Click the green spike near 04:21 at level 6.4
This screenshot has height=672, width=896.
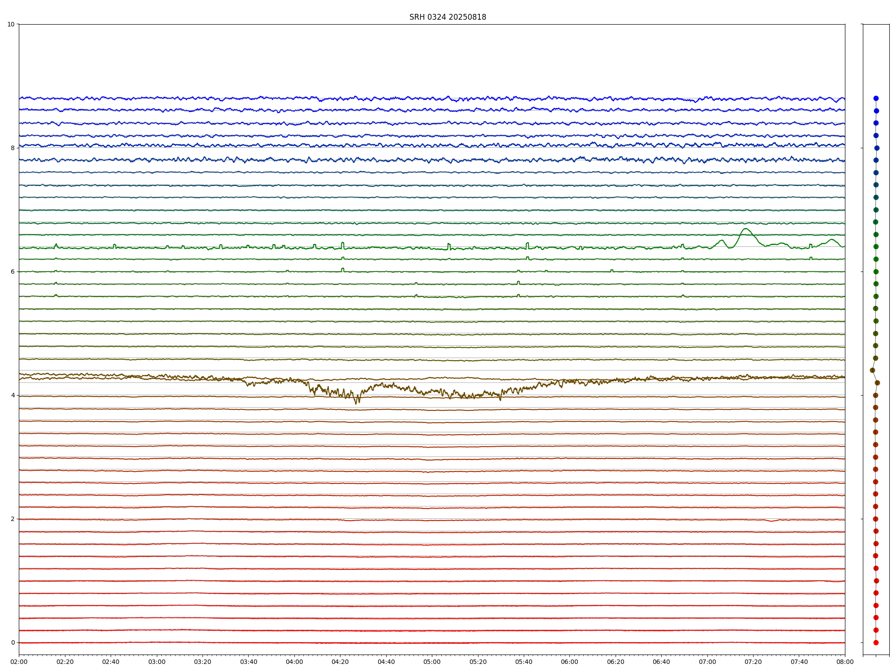[x=343, y=243]
